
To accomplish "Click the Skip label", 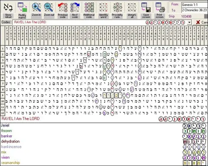I will [x=172, y=16].
